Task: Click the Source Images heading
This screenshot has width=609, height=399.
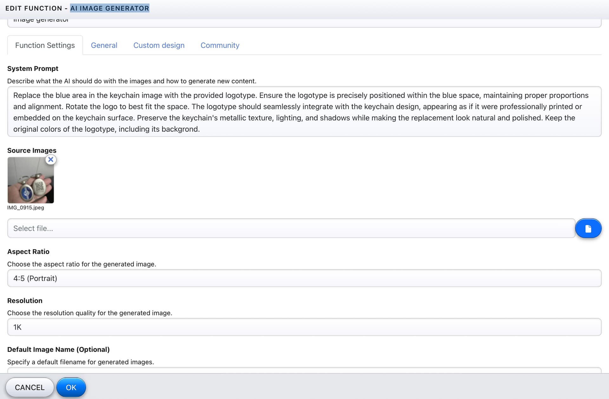Action: (x=32, y=151)
